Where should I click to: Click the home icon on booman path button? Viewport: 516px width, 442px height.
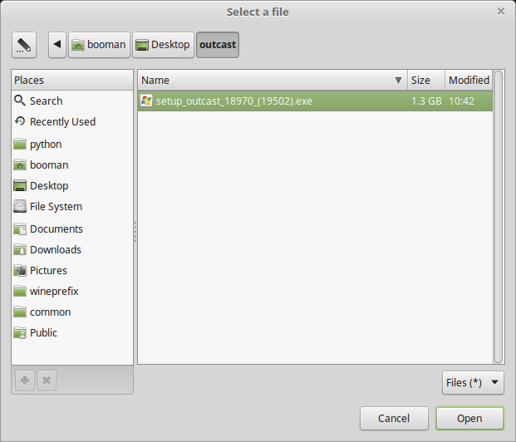(78, 45)
